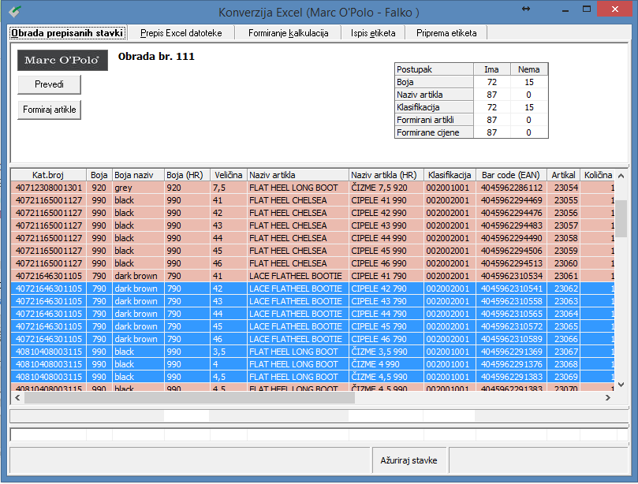
Task: Switch to Ispis etiketa tab
Action: pyautogui.click(x=373, y=33)
